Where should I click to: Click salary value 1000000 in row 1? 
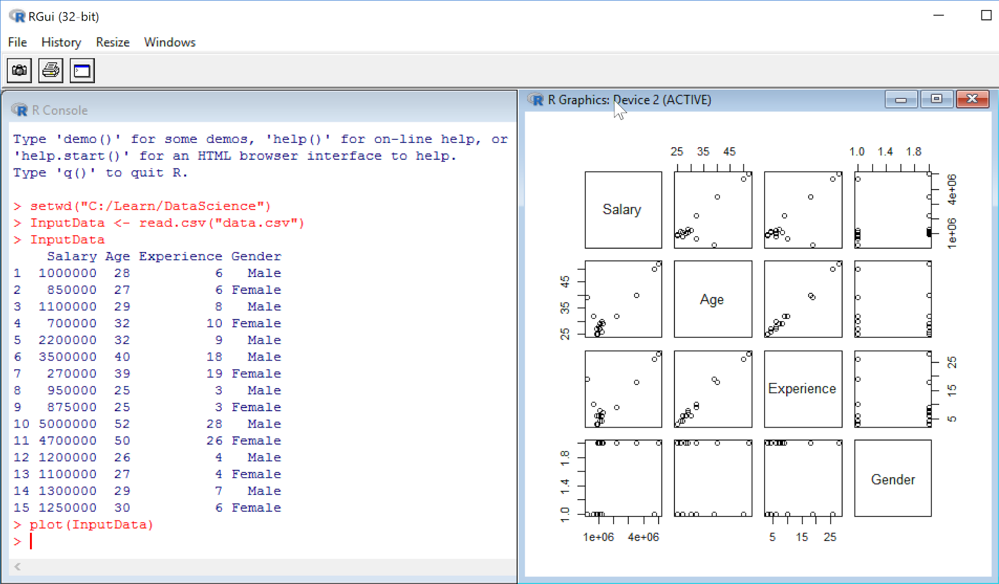point(67,273)
